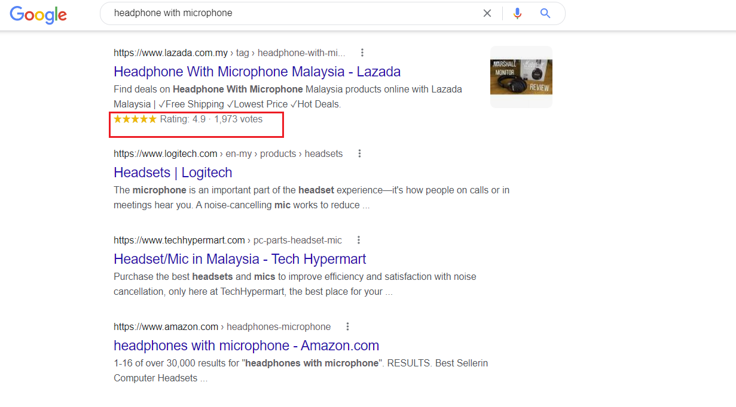Open the three-dot menu beside the Lazada URL

pyautogui.click(x=362, y=53)
